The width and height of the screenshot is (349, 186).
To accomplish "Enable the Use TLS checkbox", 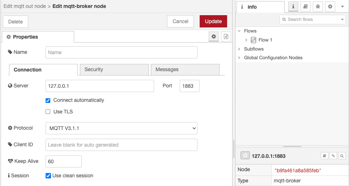I will click(x=48, y=112).
